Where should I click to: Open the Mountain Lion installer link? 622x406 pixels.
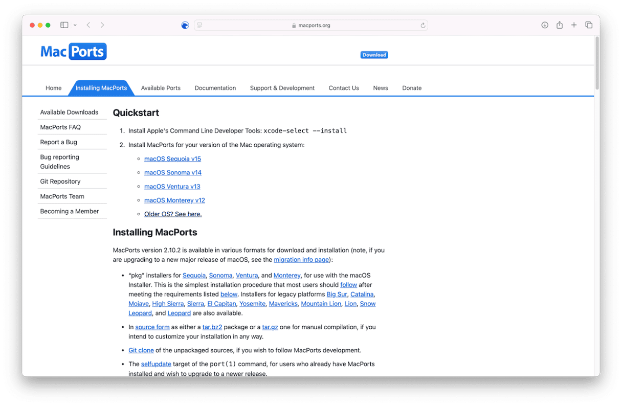[x=321, y=304]
